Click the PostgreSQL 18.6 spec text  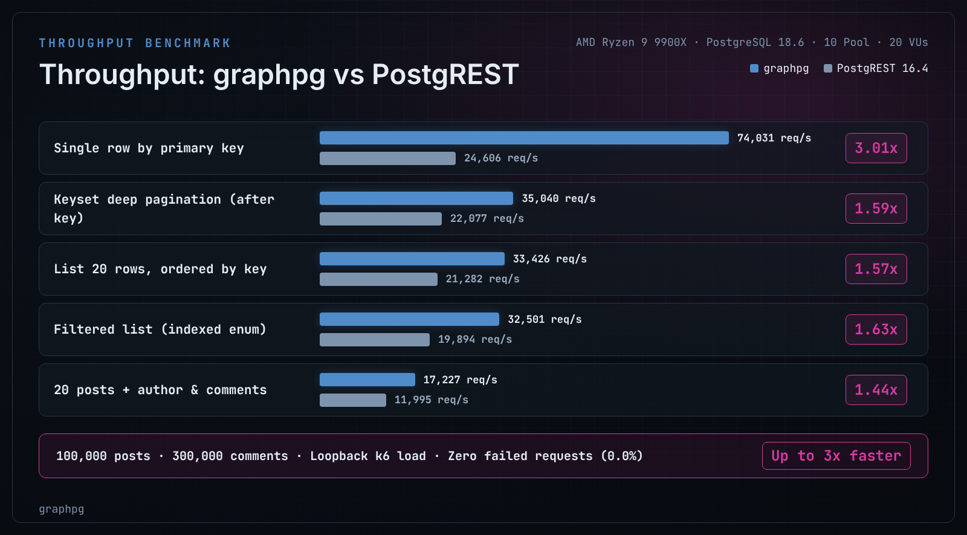click(755, 42)
